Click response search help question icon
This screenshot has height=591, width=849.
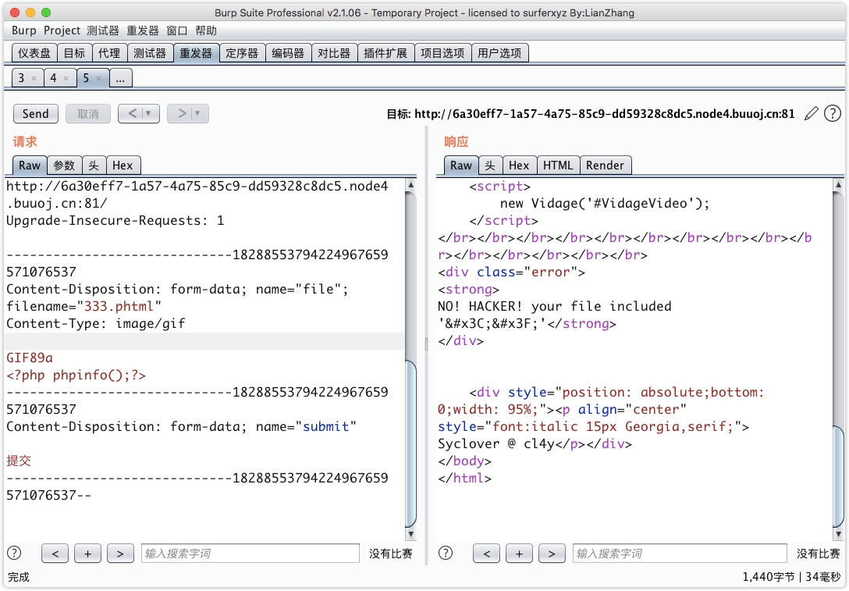coord(446,554)
